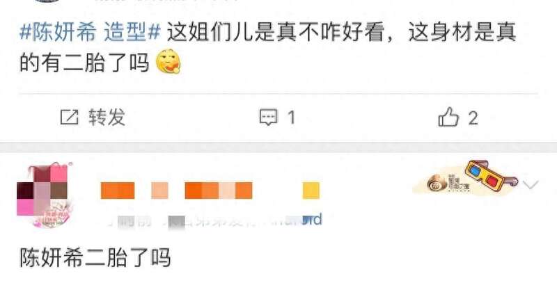Image resolution: width=557 pixels, height=283 pixels.
Task: Like the post with thumbs-up icon
Action: (448, 117)
